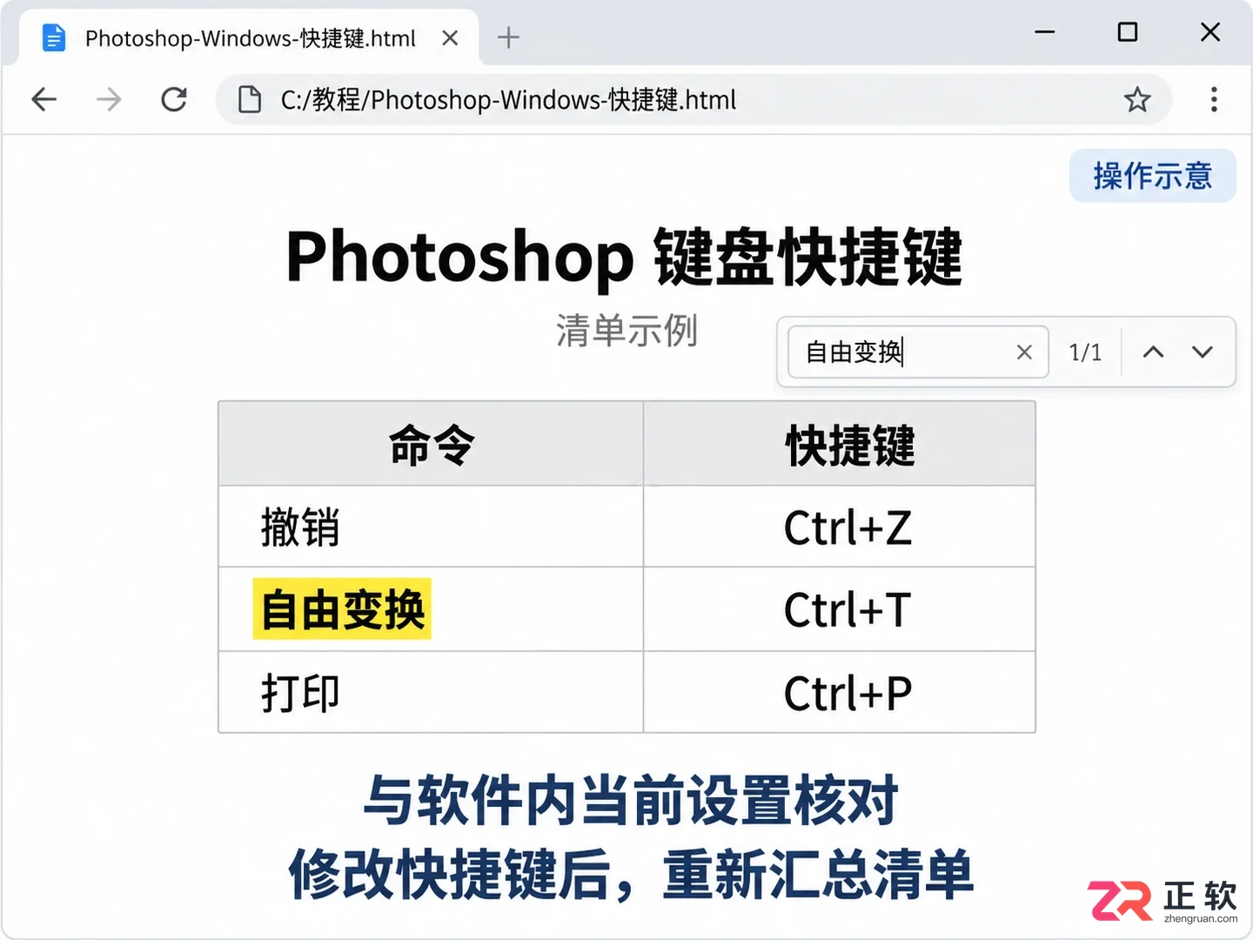Go back using the browser back arrow
Viewport: 1253px width, 940px height.
click(x=44, y=99)
